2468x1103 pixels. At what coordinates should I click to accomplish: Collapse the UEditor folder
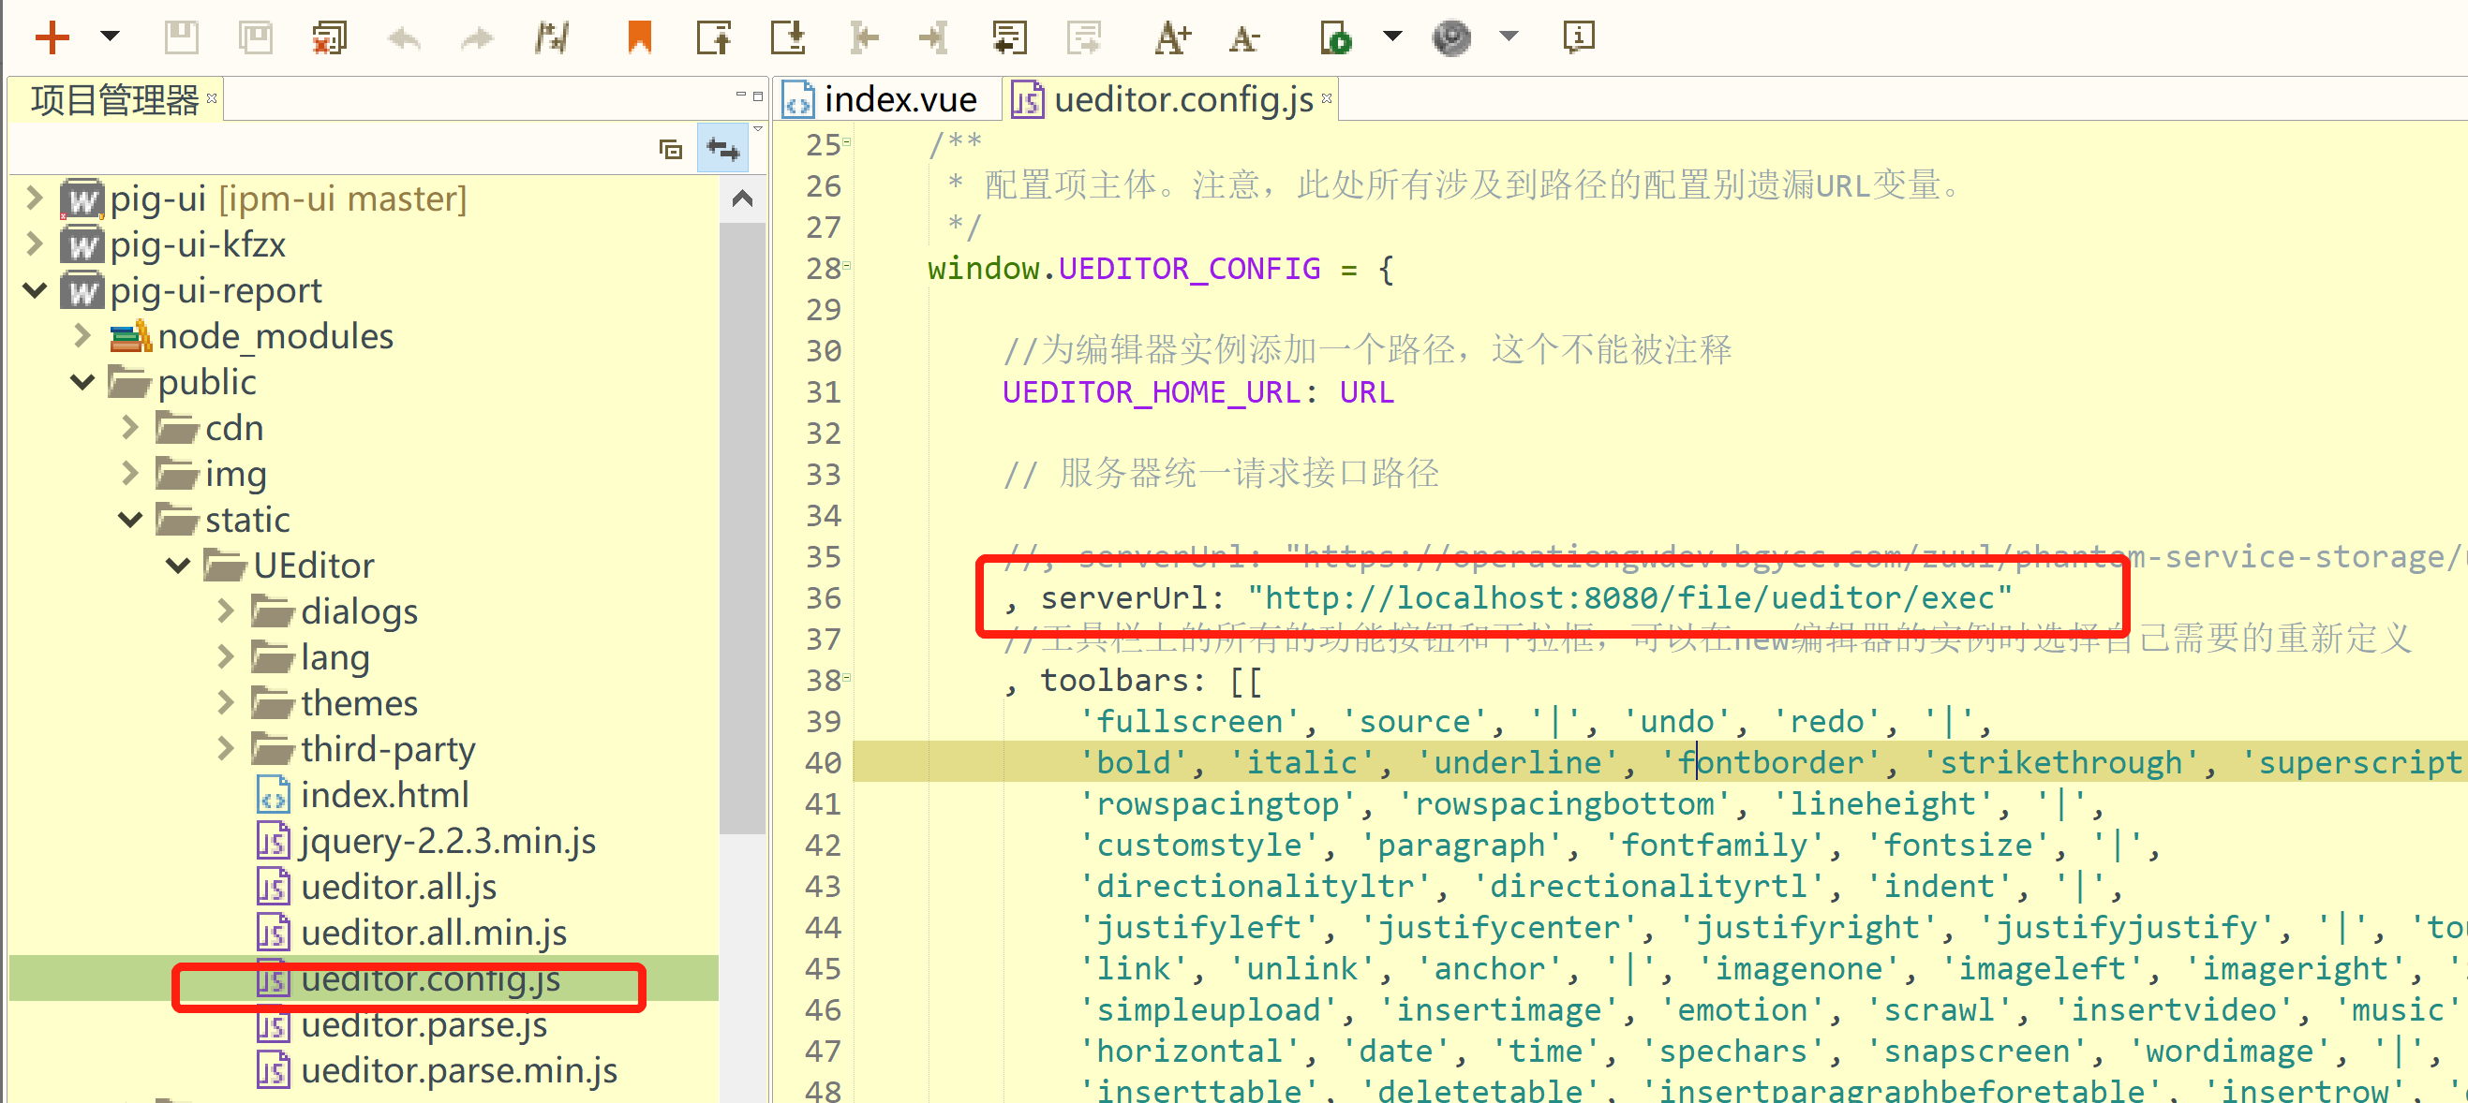tap(178, 566)
